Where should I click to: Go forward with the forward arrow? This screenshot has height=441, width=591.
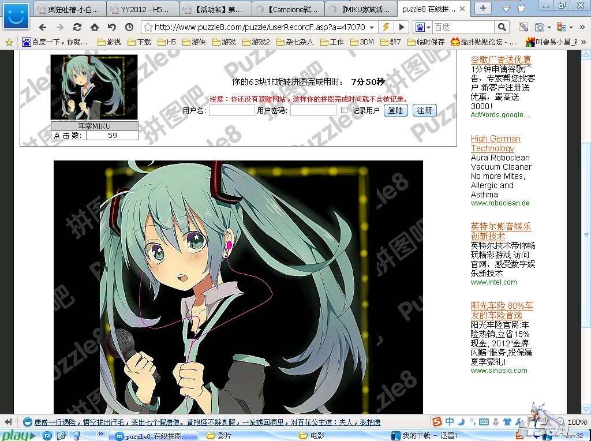click(x=60, y=27)
